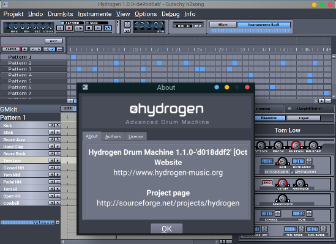This screenshot has width=336, height=244.
Task: Open the hydrogen-music.org website link
Action: tap(168, 172)
